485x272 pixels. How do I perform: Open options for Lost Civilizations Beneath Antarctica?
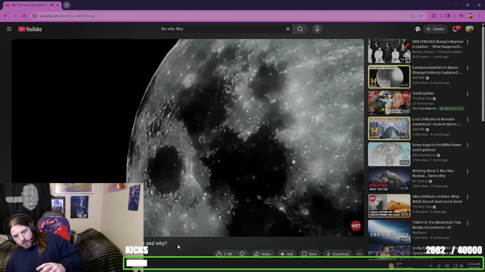(x=467, y=120)
